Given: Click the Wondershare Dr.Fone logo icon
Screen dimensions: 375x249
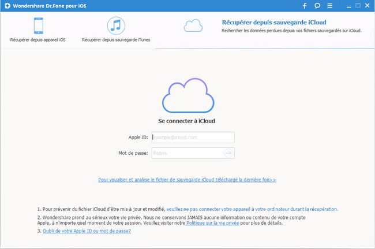Looking at the screenshot, I should coord(7,6).
